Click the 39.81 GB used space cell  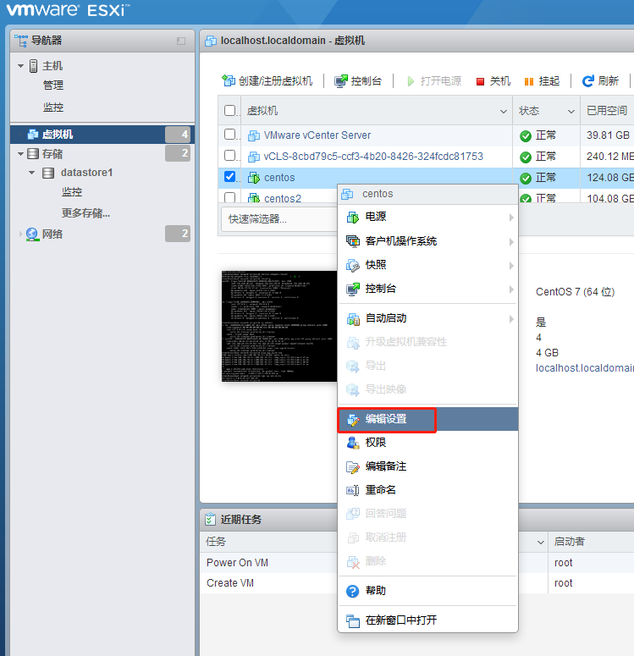(608, 135)
